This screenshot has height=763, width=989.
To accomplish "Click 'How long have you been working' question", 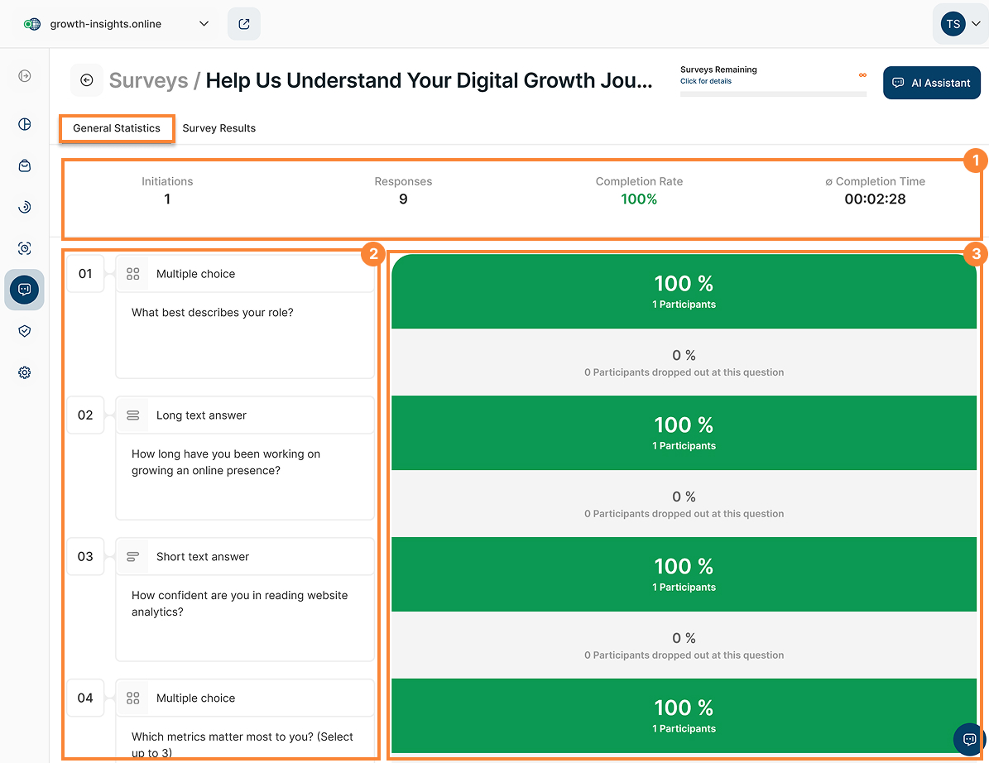I will click(226, 463).
